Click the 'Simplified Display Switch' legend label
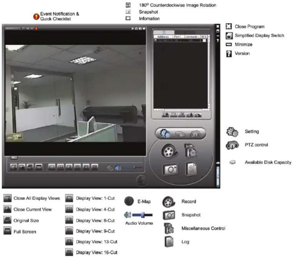This screenshot has width=294, height=258. (x=259, y=35)
